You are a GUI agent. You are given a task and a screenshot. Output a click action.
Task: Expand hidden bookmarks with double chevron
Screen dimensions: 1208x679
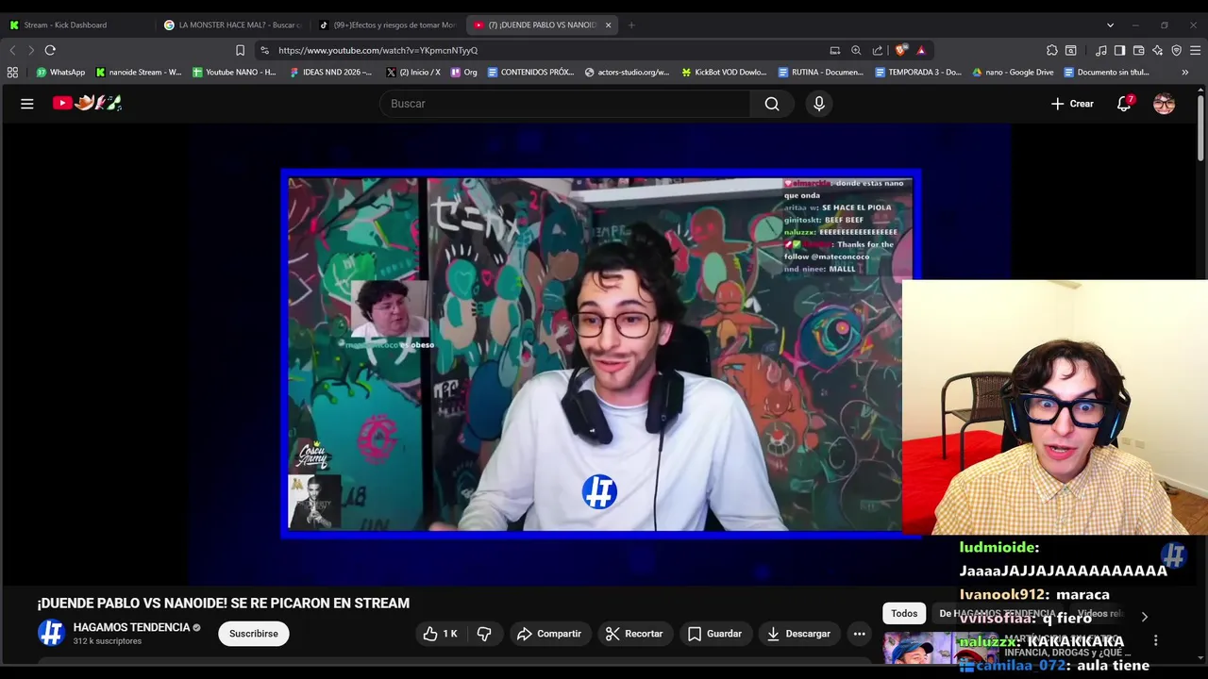pyautogui.click(x=1185, y=72)
